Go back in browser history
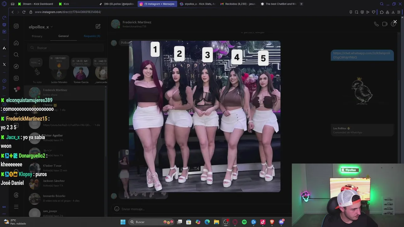Image resolution: width=404 pixels, height=227 pixels. [x=13, y=12]
